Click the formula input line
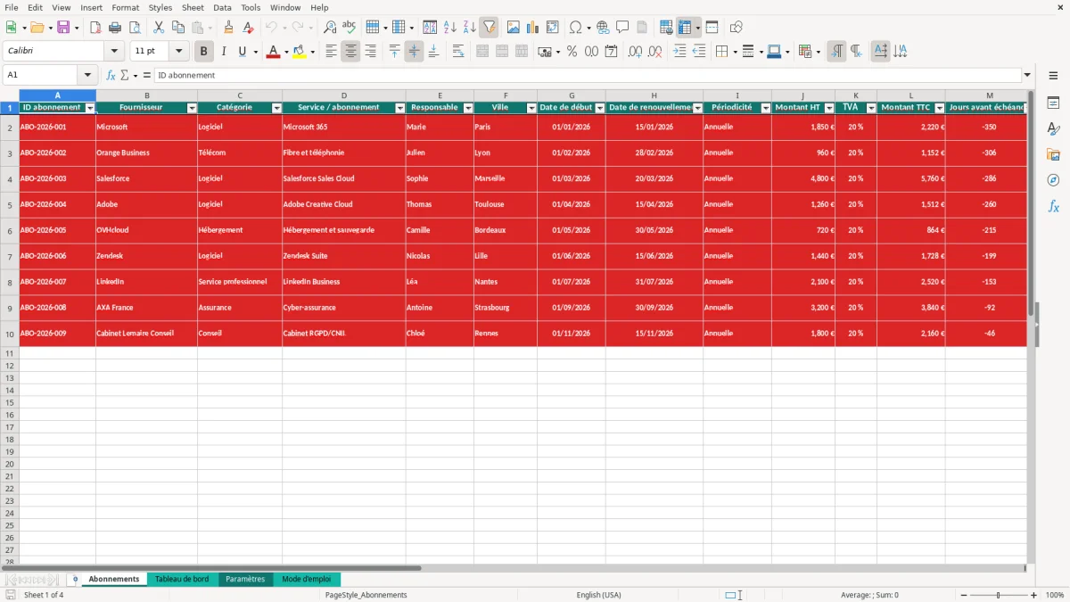 click(x=588, y=75)
